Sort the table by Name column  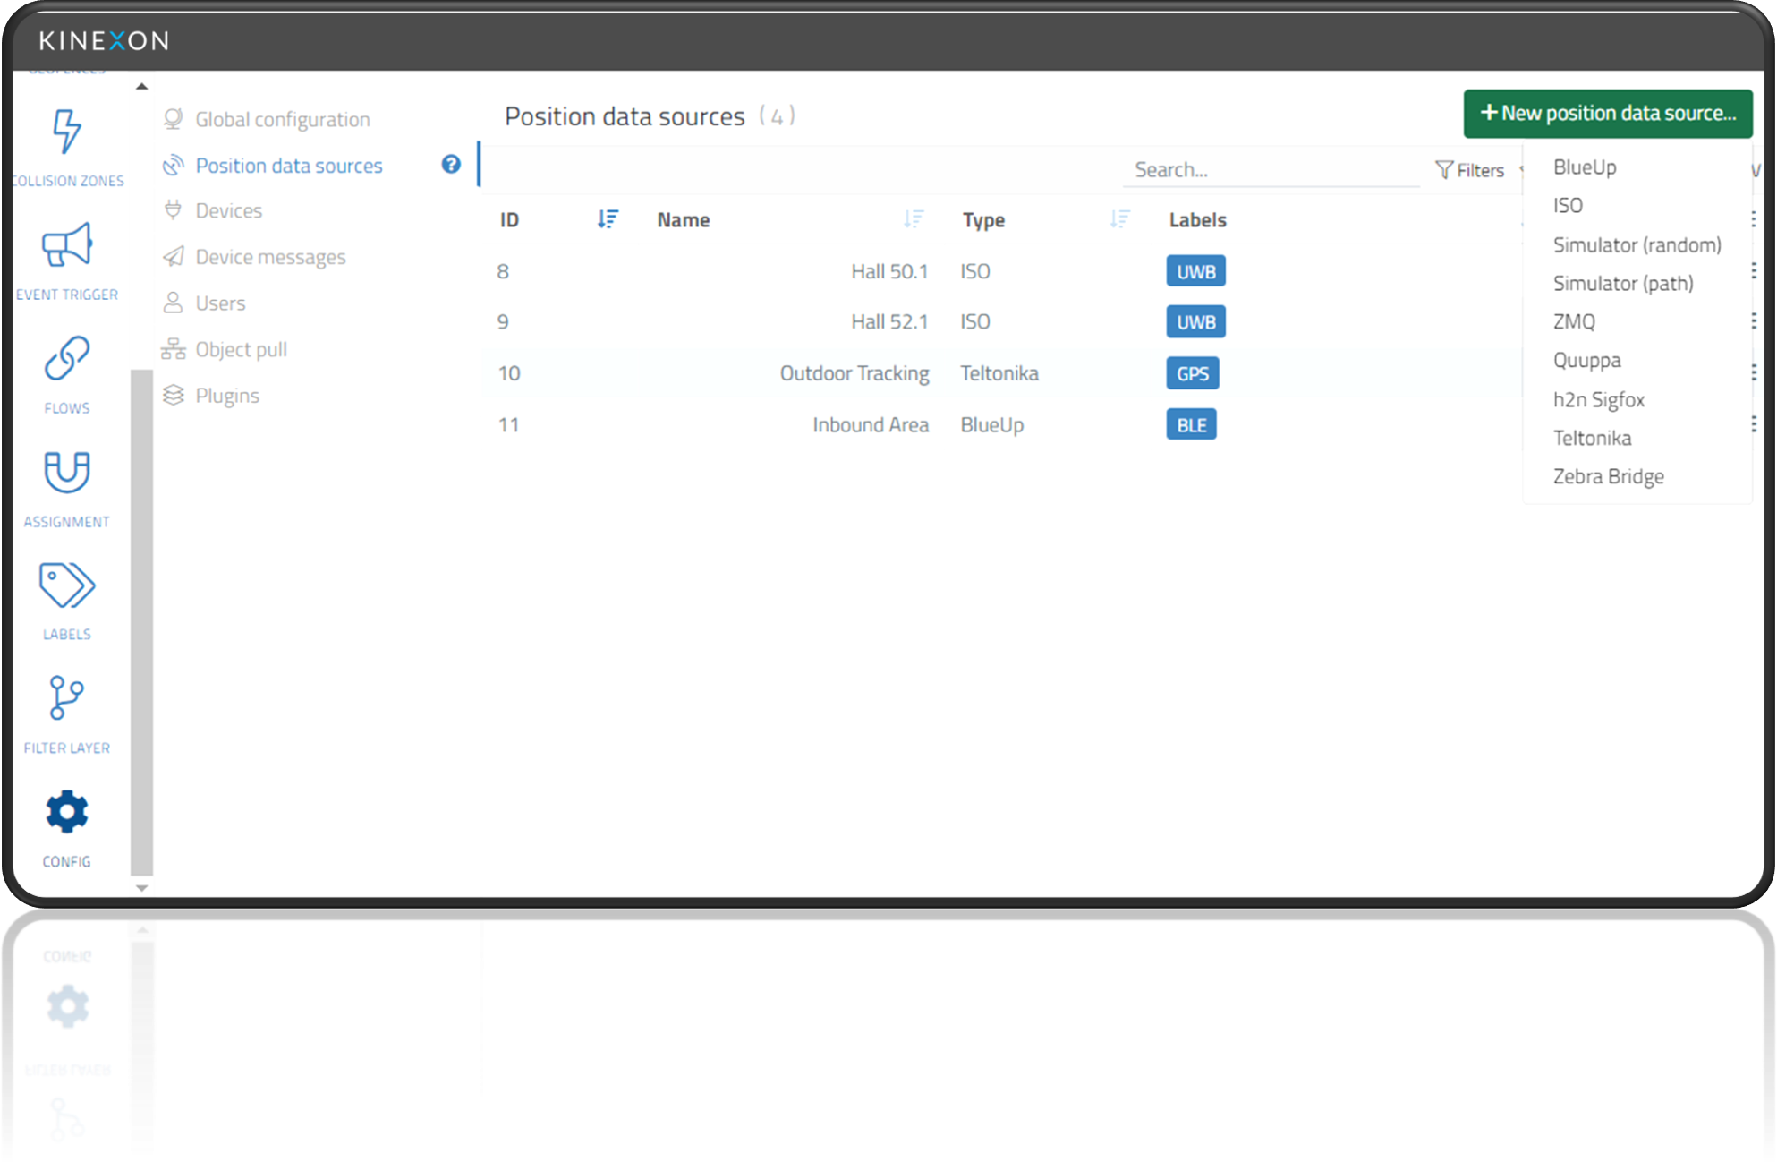coord(914,219)
